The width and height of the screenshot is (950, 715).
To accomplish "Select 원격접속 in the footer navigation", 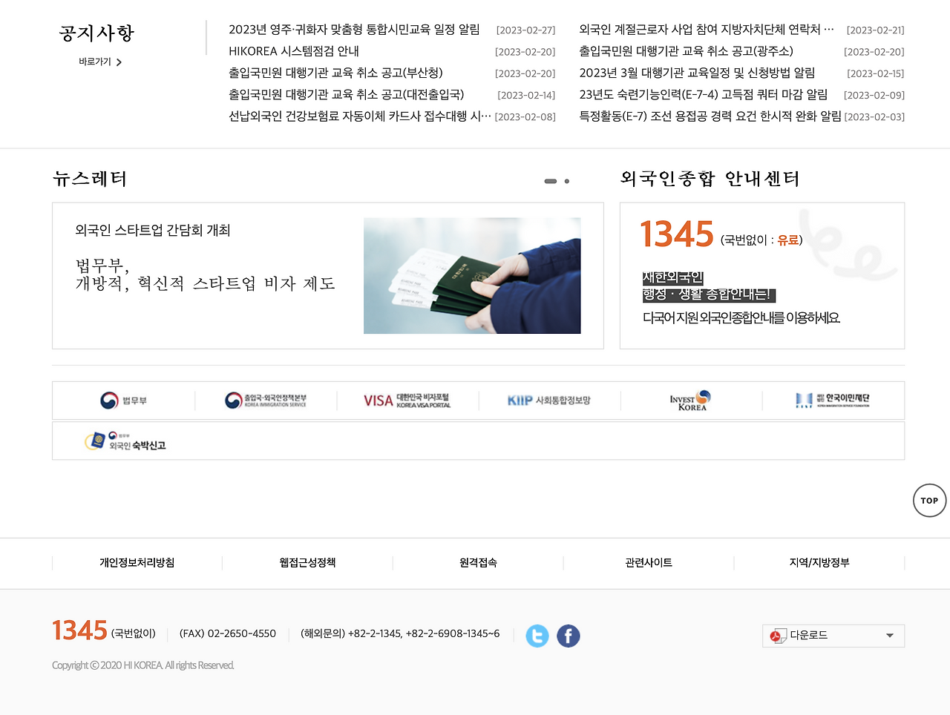I will 478,562.
